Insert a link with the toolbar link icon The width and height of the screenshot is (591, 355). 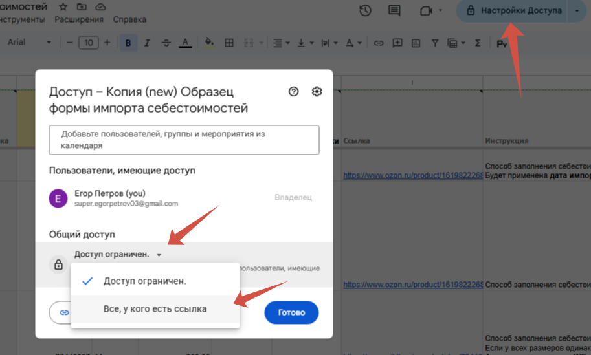coord(379,43)
